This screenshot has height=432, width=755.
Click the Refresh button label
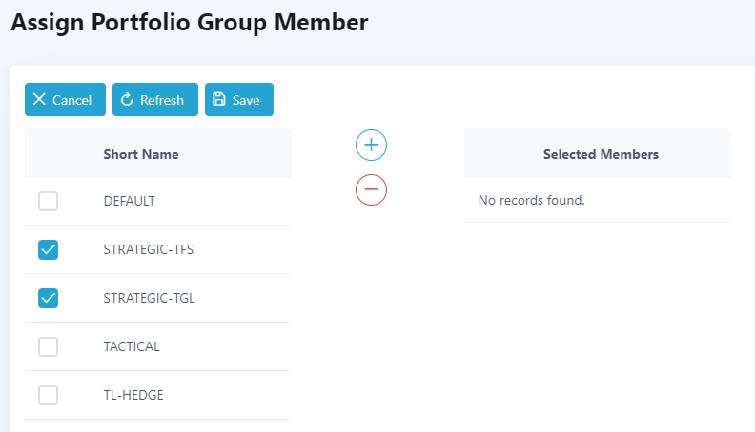pyautogui.click(x=162, y=100)
